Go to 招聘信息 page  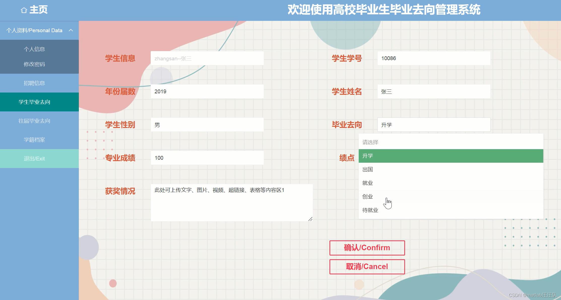click(34, 83)
